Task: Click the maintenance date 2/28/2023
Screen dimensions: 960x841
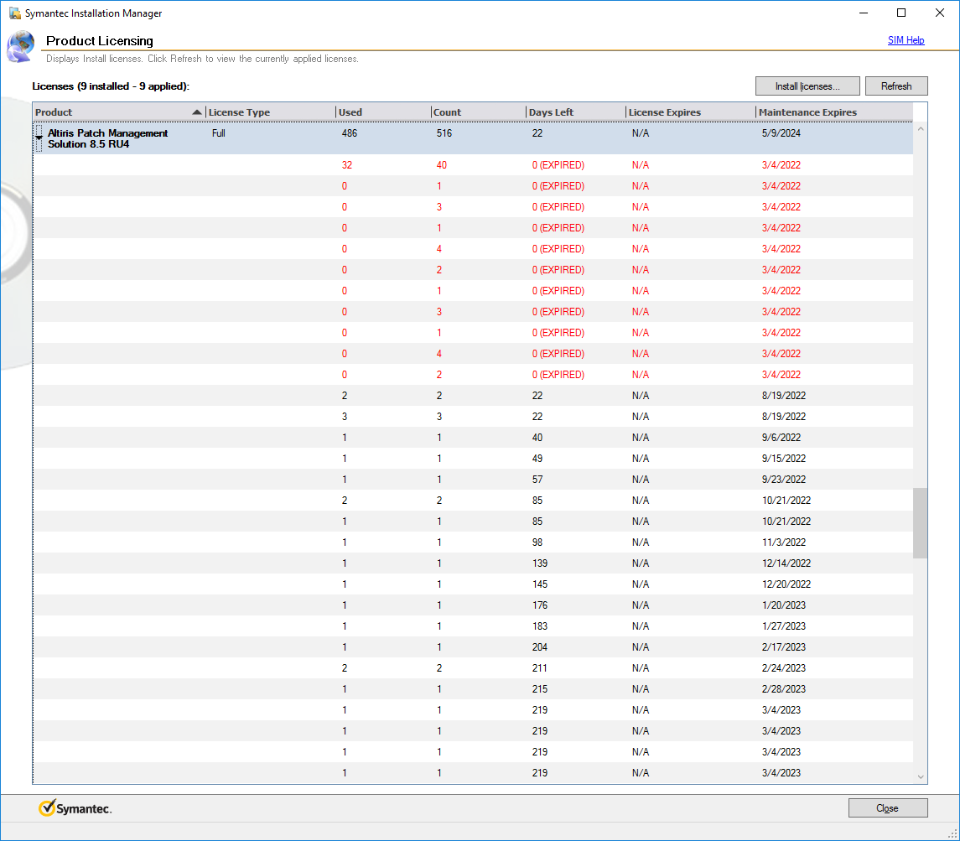Action: click(x=784, y=689)
